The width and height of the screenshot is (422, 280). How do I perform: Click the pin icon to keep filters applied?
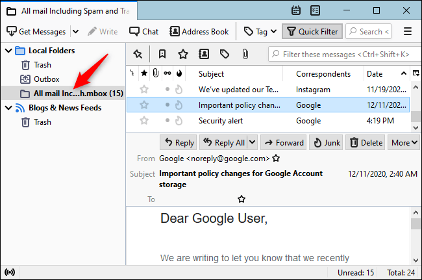coord(138,54)
